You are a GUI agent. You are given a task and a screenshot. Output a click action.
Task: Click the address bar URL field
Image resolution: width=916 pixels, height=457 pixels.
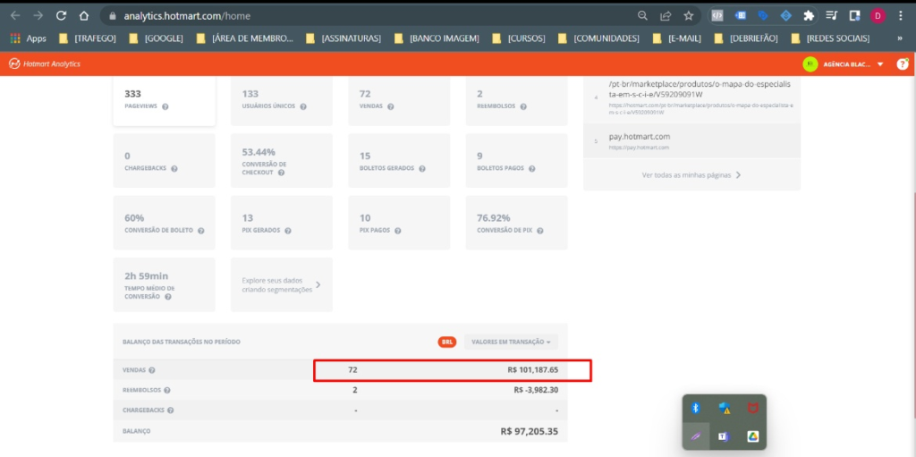[x=358, y=15]
